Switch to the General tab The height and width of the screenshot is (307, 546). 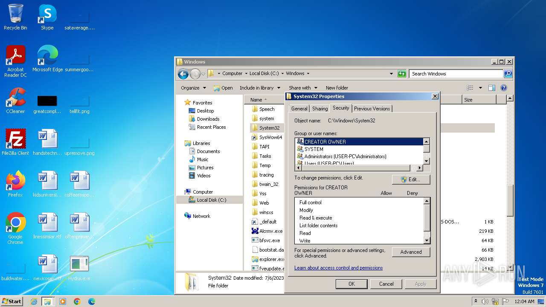(x=299, y=109)
